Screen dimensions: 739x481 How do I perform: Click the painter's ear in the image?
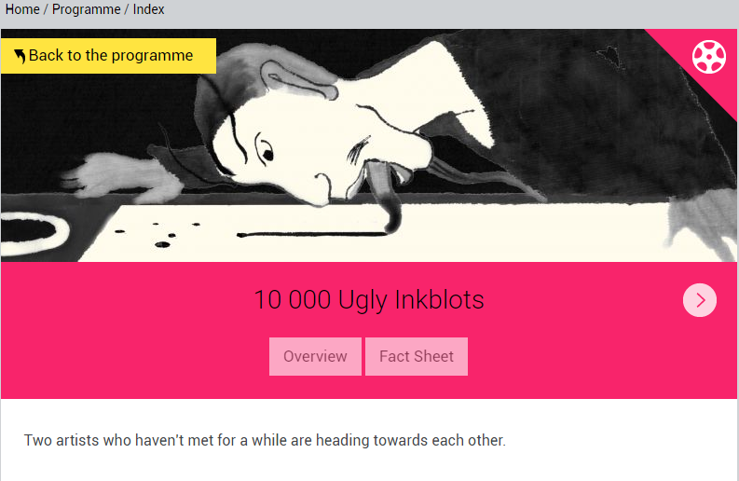(x=298, y=80)
